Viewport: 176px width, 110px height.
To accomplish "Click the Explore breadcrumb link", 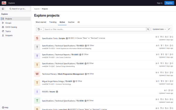I will coord(37,9).
